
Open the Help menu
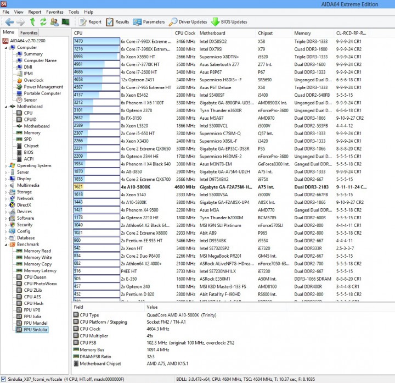pos(88,12)
